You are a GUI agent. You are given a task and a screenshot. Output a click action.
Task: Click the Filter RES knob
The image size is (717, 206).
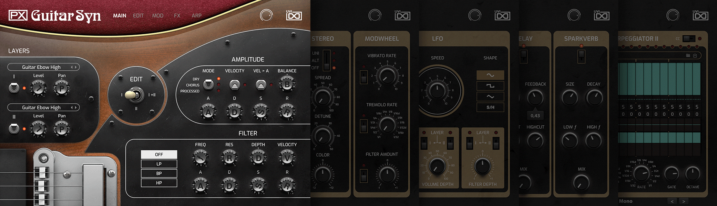coord(229,158)
